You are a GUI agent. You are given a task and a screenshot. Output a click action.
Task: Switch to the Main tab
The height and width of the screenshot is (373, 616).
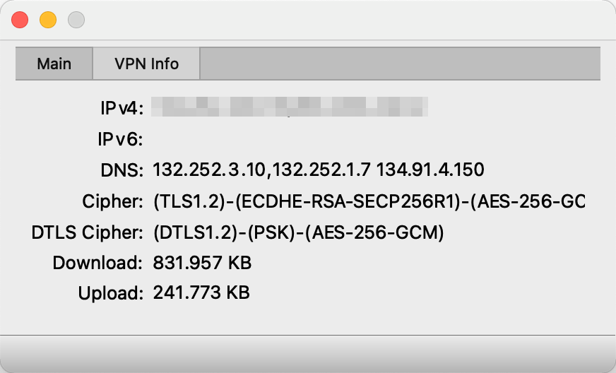[x=54, y=64]
